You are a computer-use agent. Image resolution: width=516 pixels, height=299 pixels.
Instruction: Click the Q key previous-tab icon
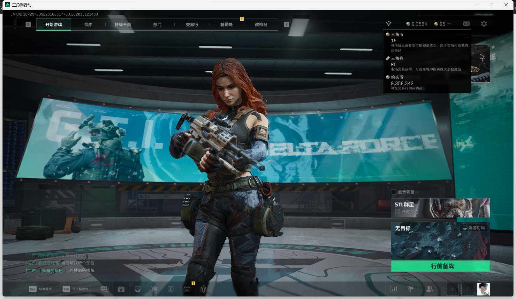pos(28,25)
